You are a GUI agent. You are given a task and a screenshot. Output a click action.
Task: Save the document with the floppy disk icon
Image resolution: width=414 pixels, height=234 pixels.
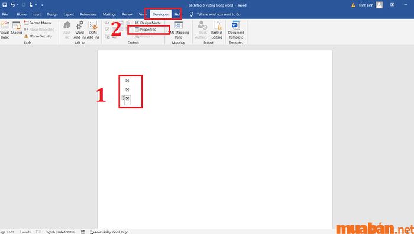(5, 5)
